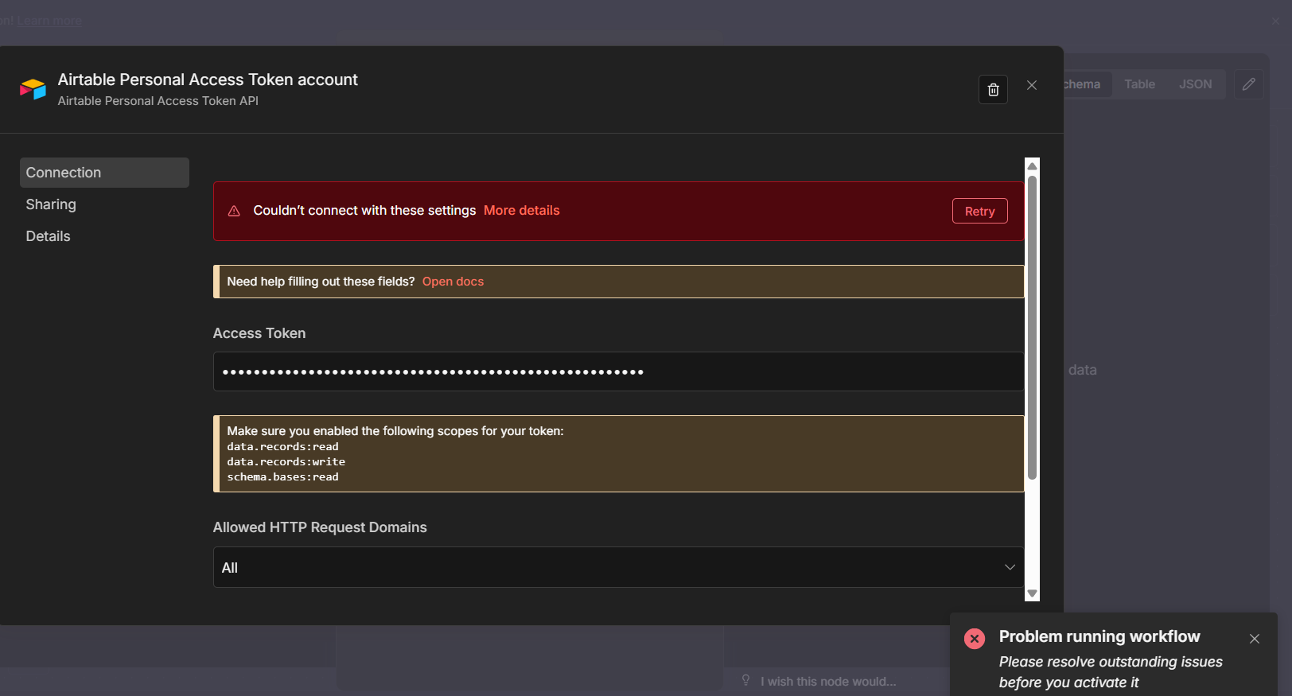Click the scrollbar up arrow
Image resolution: width=1292 pixels, height=696 pixels.
click(x=1032, y=165)
